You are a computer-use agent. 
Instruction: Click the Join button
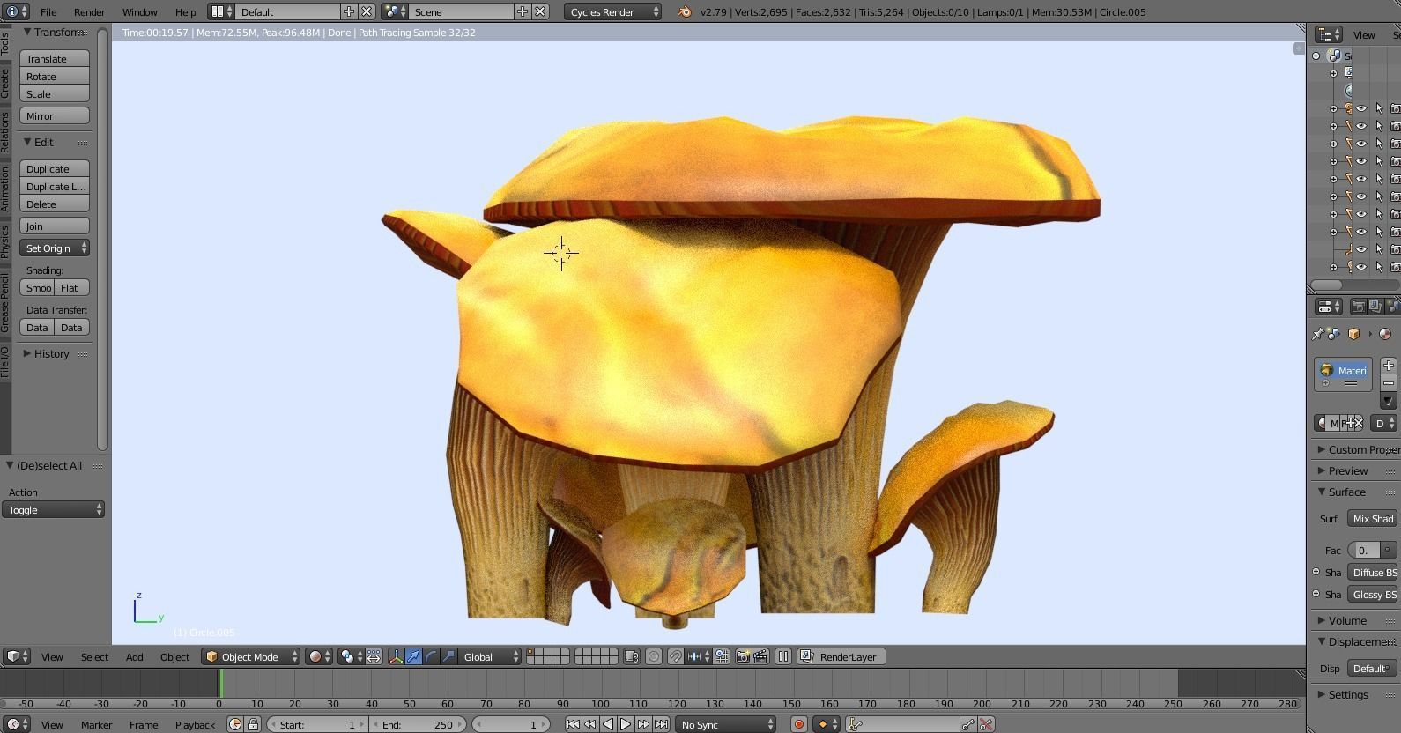pyautogui.click(x=55, y=226)
